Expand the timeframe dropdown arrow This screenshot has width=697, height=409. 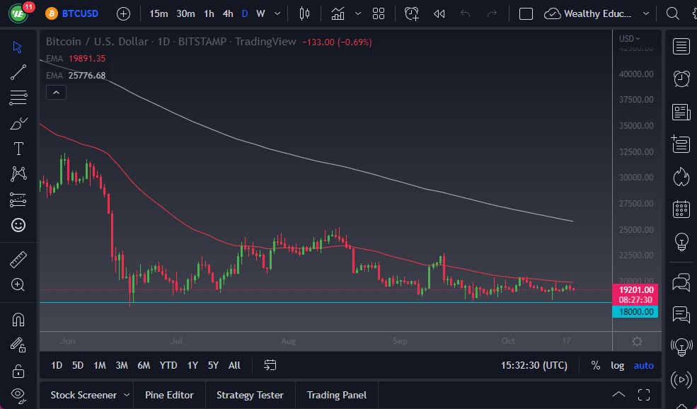[x=276, y=13]
